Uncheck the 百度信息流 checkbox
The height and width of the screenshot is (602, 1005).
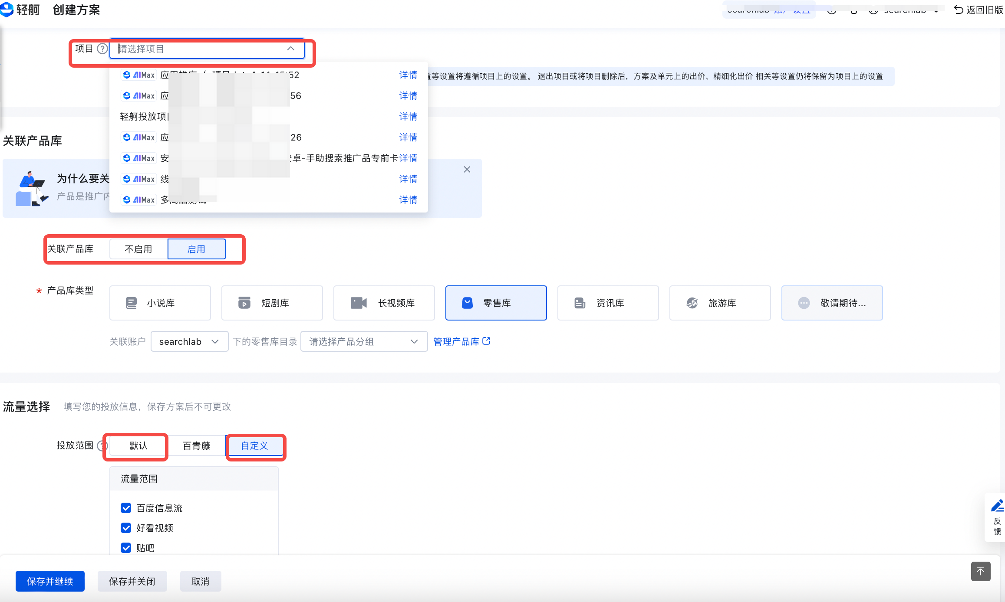[x=126, y=508]
